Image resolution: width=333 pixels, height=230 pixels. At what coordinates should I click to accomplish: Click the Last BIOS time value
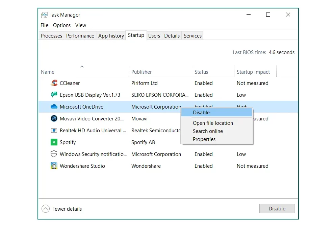(281, 52)
